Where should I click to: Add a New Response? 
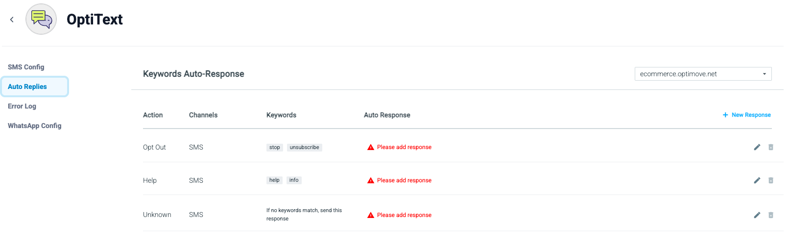click(x=746, y=115)
